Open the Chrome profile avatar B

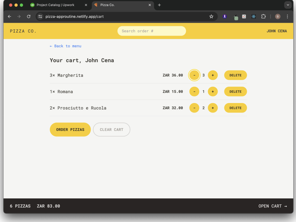(278, 17)
